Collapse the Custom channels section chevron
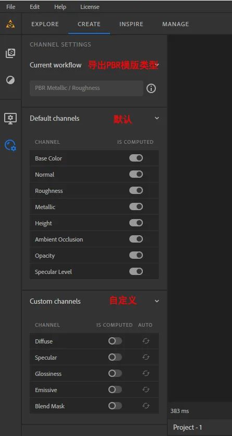232x436 pixels. pyautogui.click(x=157, y=301)
